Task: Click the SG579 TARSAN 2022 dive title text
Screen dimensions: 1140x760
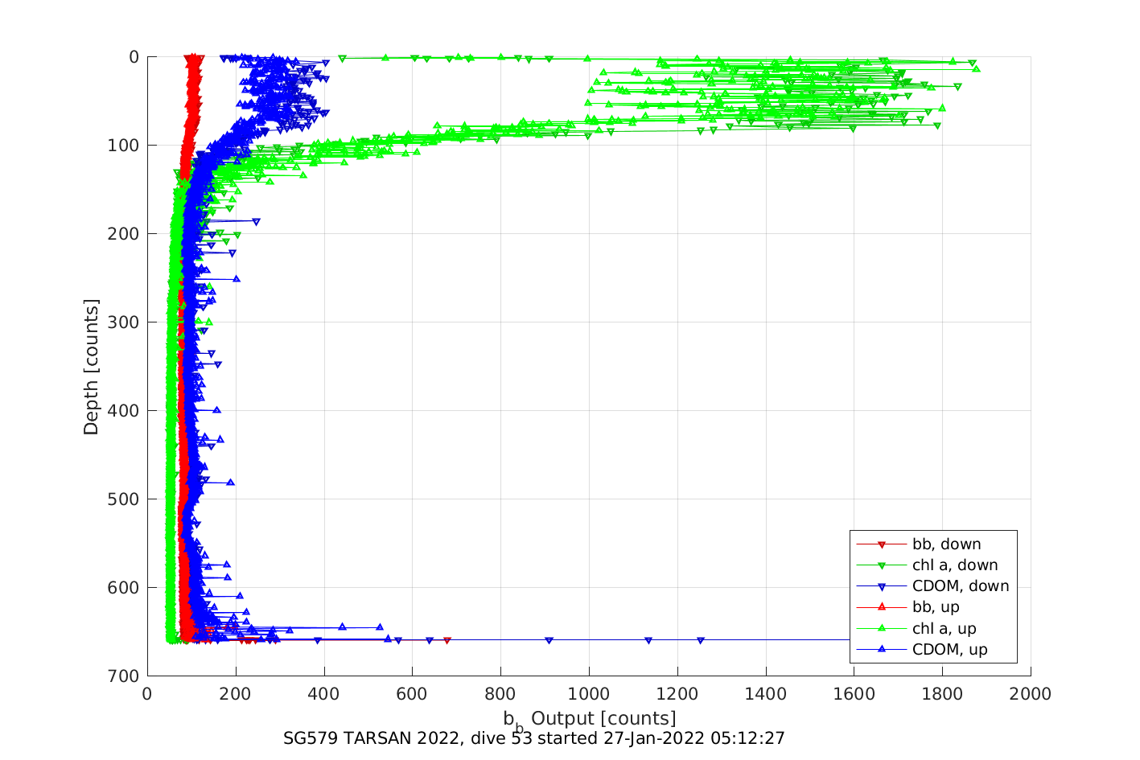Action: pos(534,738)
